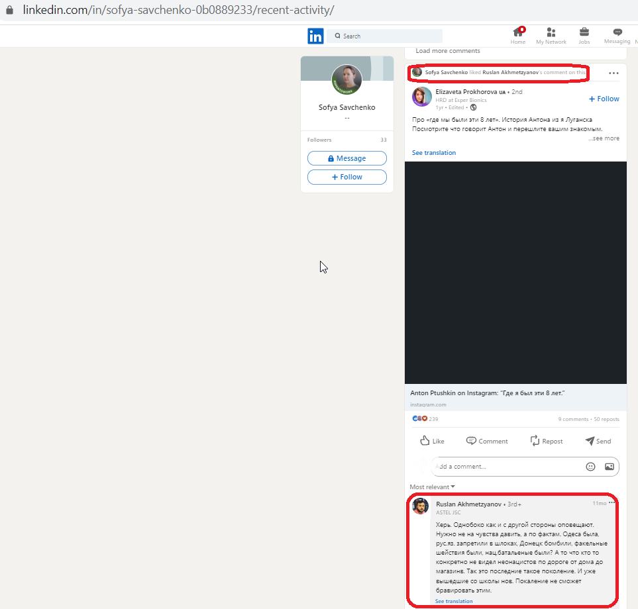
Task: Open the dark video preview of the post
Action: click(x=515, y=272)
